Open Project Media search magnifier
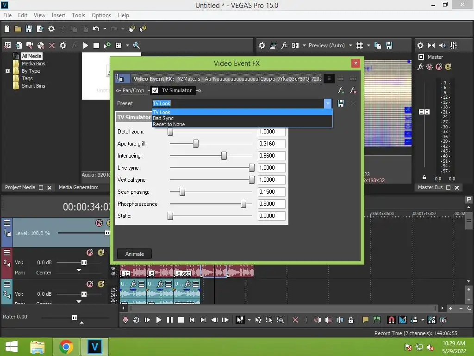The image size is (474, 356). pos(137,45)
